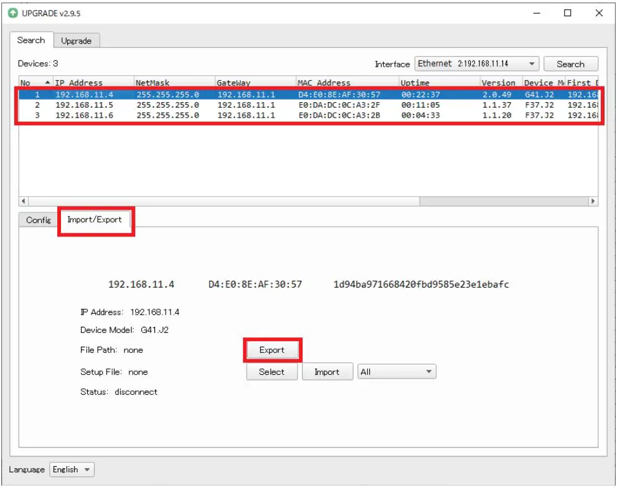Click MAC E0:DA:DC:0C:A3:2F cell
This screenshot has height=488, width=617.
coord(339,105)
